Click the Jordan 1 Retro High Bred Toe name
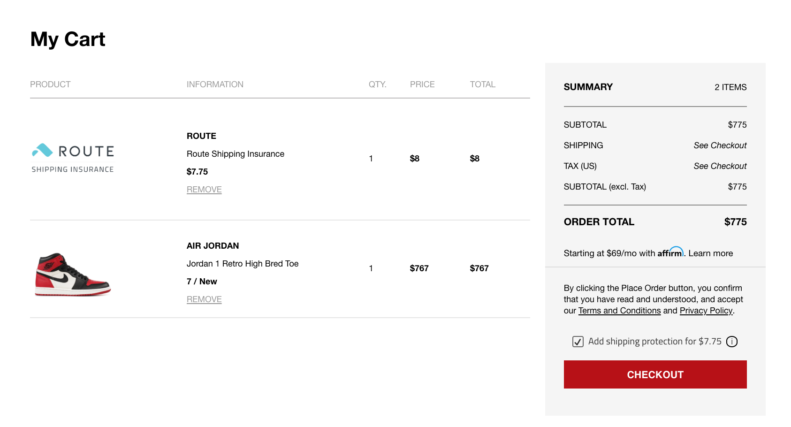The height and width of the screenshot is (427, 791). click(x=243, y=264)
